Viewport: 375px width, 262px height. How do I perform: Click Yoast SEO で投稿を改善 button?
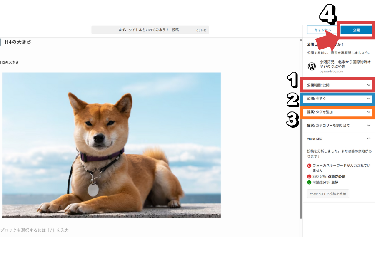point(328,194)
